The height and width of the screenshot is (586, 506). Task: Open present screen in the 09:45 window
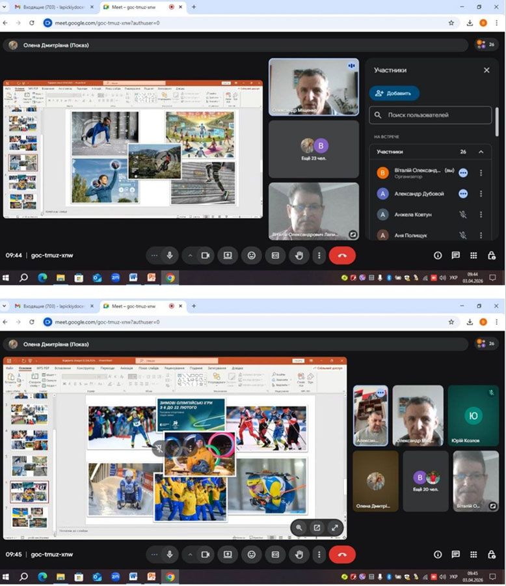(x=228, y=554)
